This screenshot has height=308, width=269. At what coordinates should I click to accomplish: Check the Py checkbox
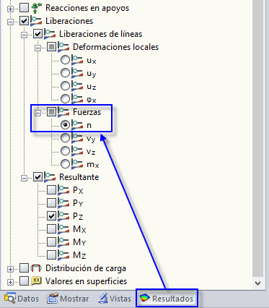pos(51,203)
